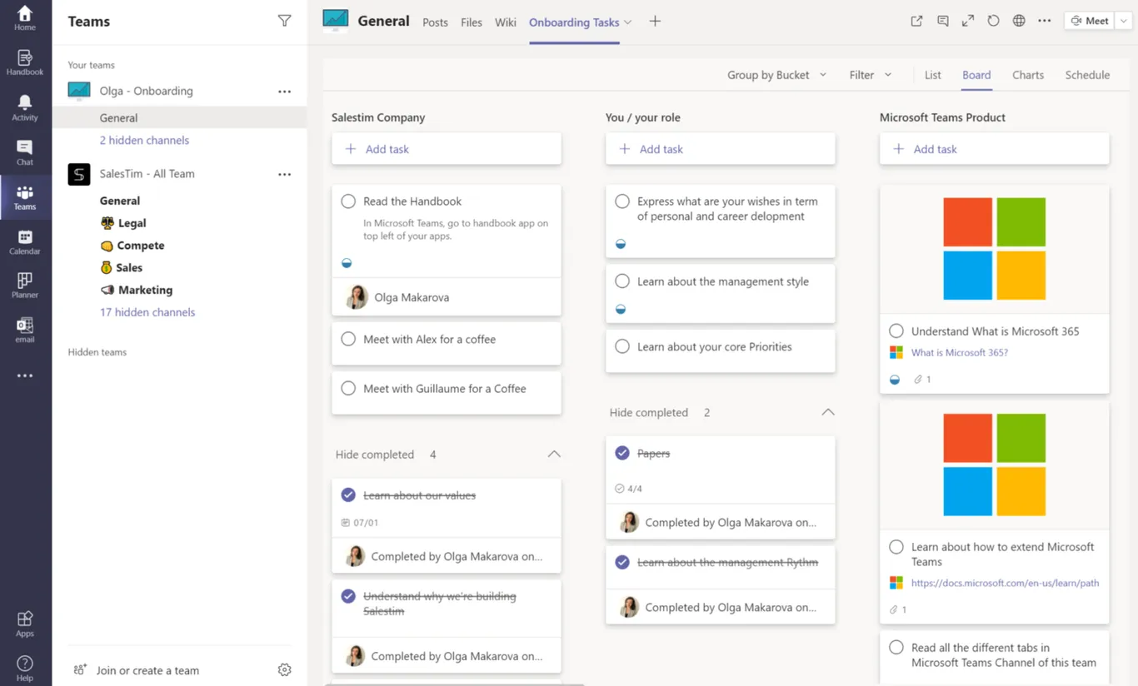The height and width of the screenshot is (686, 1138).
Task: Open the Filter dropdown
Action: coord(871,75)
